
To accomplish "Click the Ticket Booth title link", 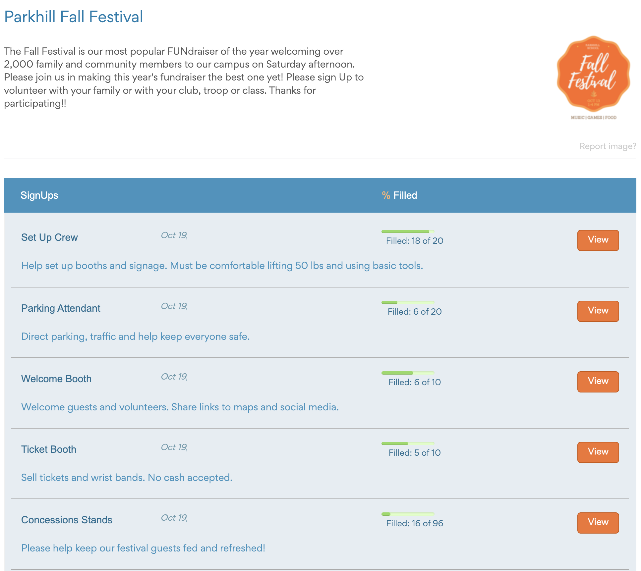I will click(x=48, y=449).
